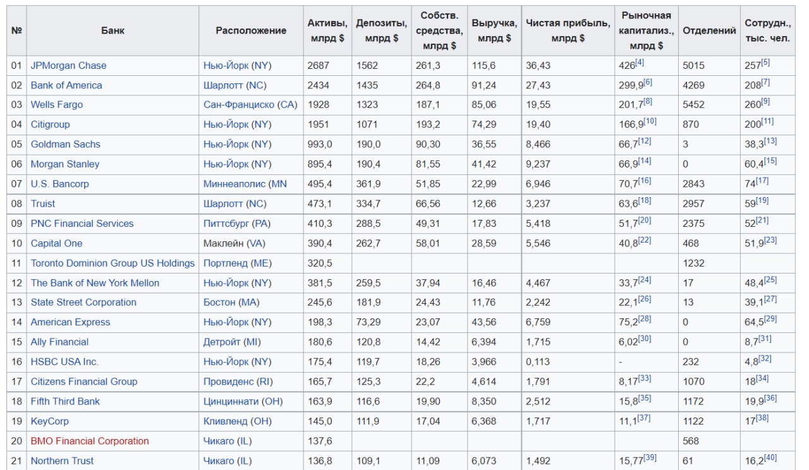Open The Bank of New York Mellon link
The image size is (809, 470).
click(95, 283)
